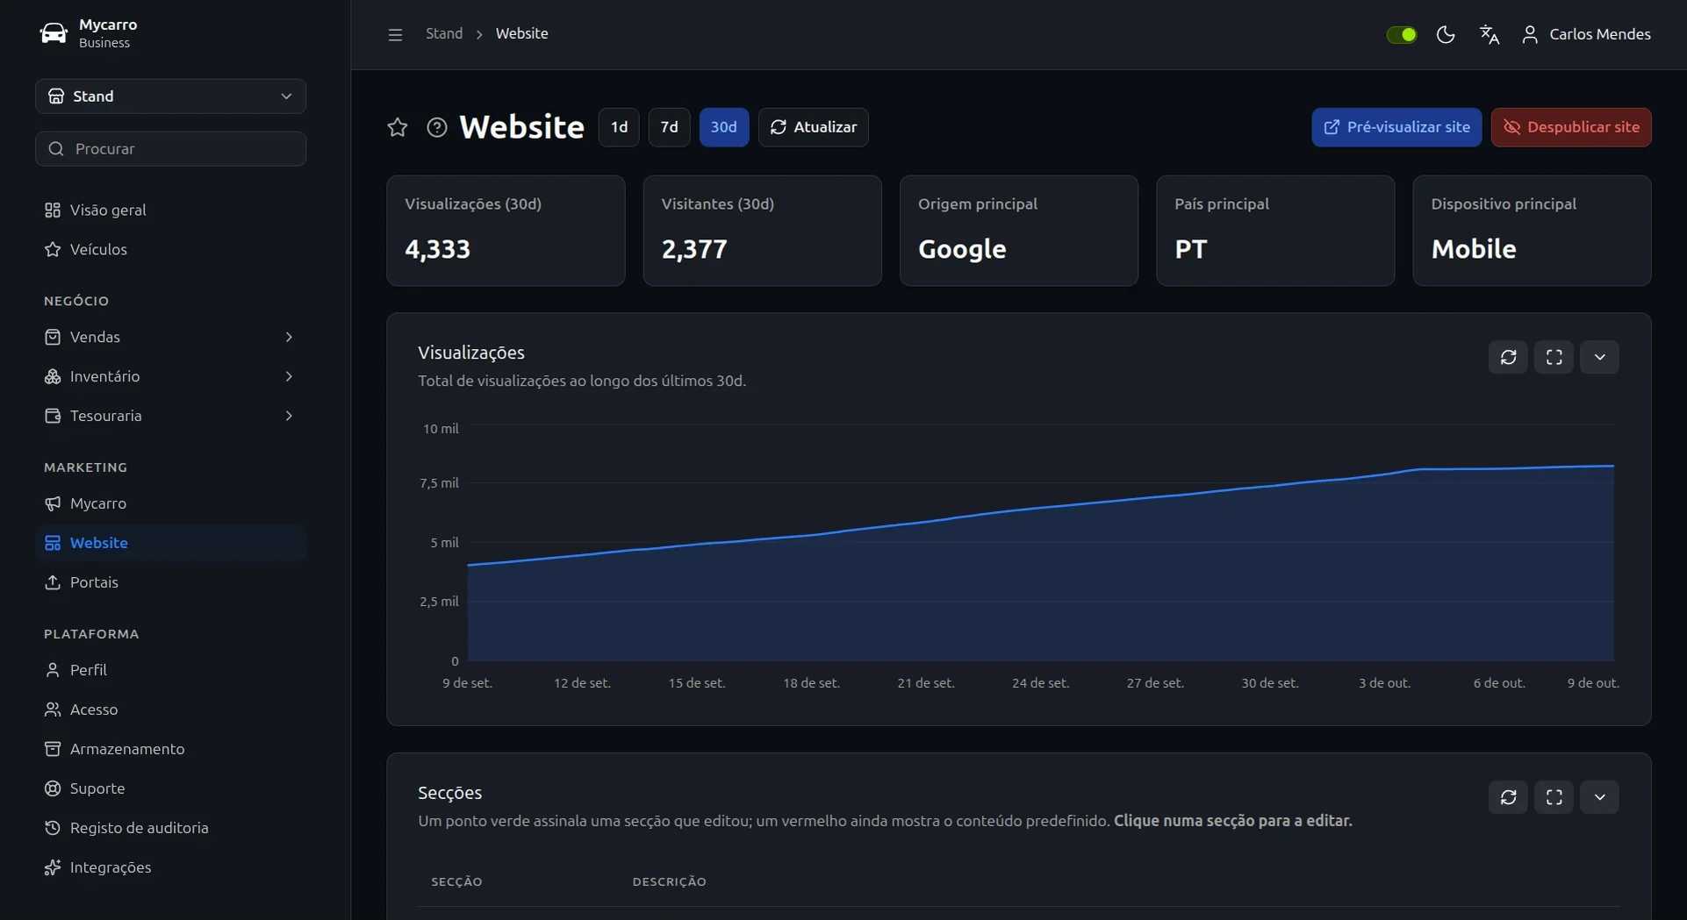Open Integrações in the sidebar
1687x920 pixels.
pyautogui.click(x=170, y=867)
